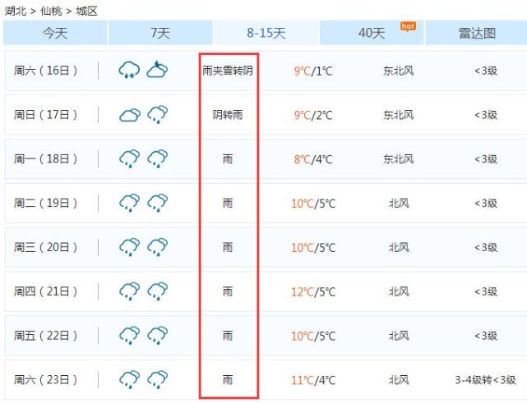Click the night rain icon for 周日 17日
This screenshot has width=527, height=403.
tap(158, 114)
